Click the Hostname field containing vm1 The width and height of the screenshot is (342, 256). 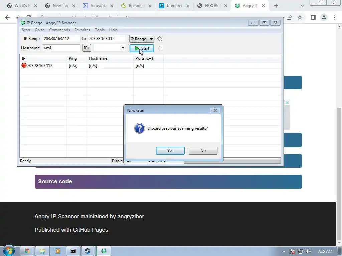point(61,48)
